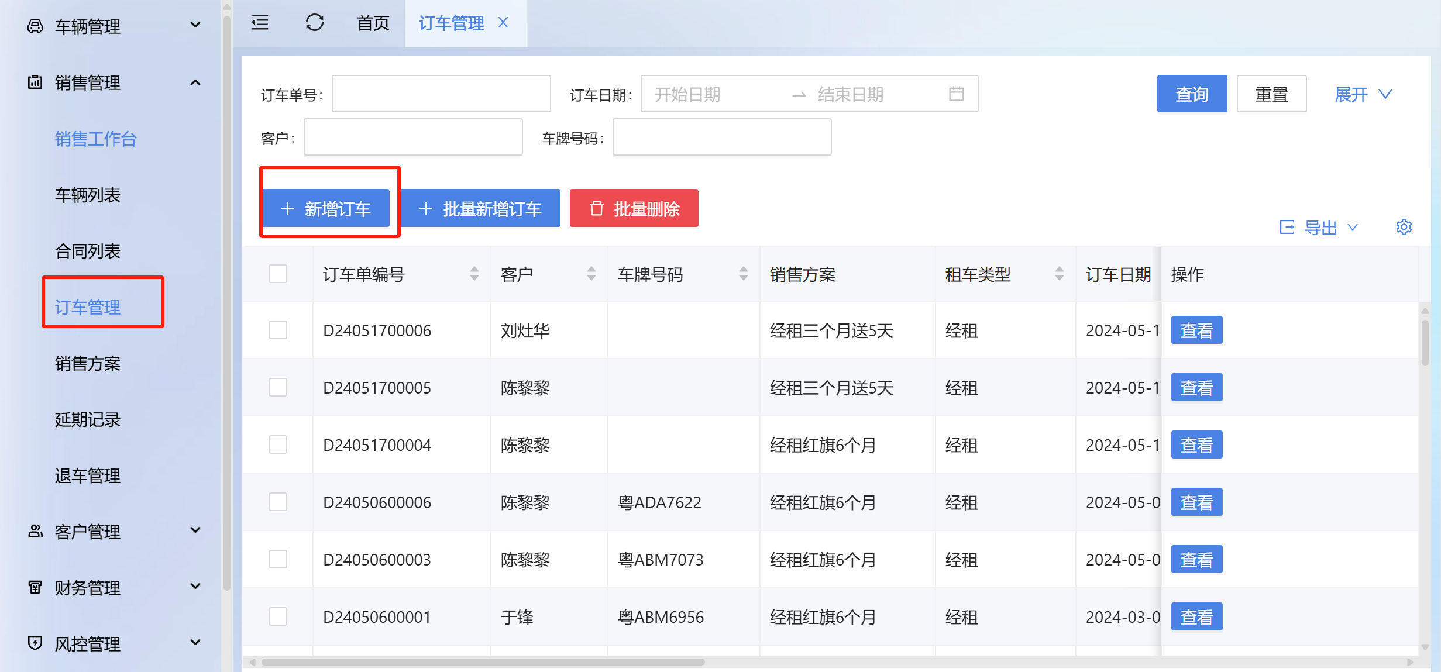Click the calendar icon in date range

[956, 94]
